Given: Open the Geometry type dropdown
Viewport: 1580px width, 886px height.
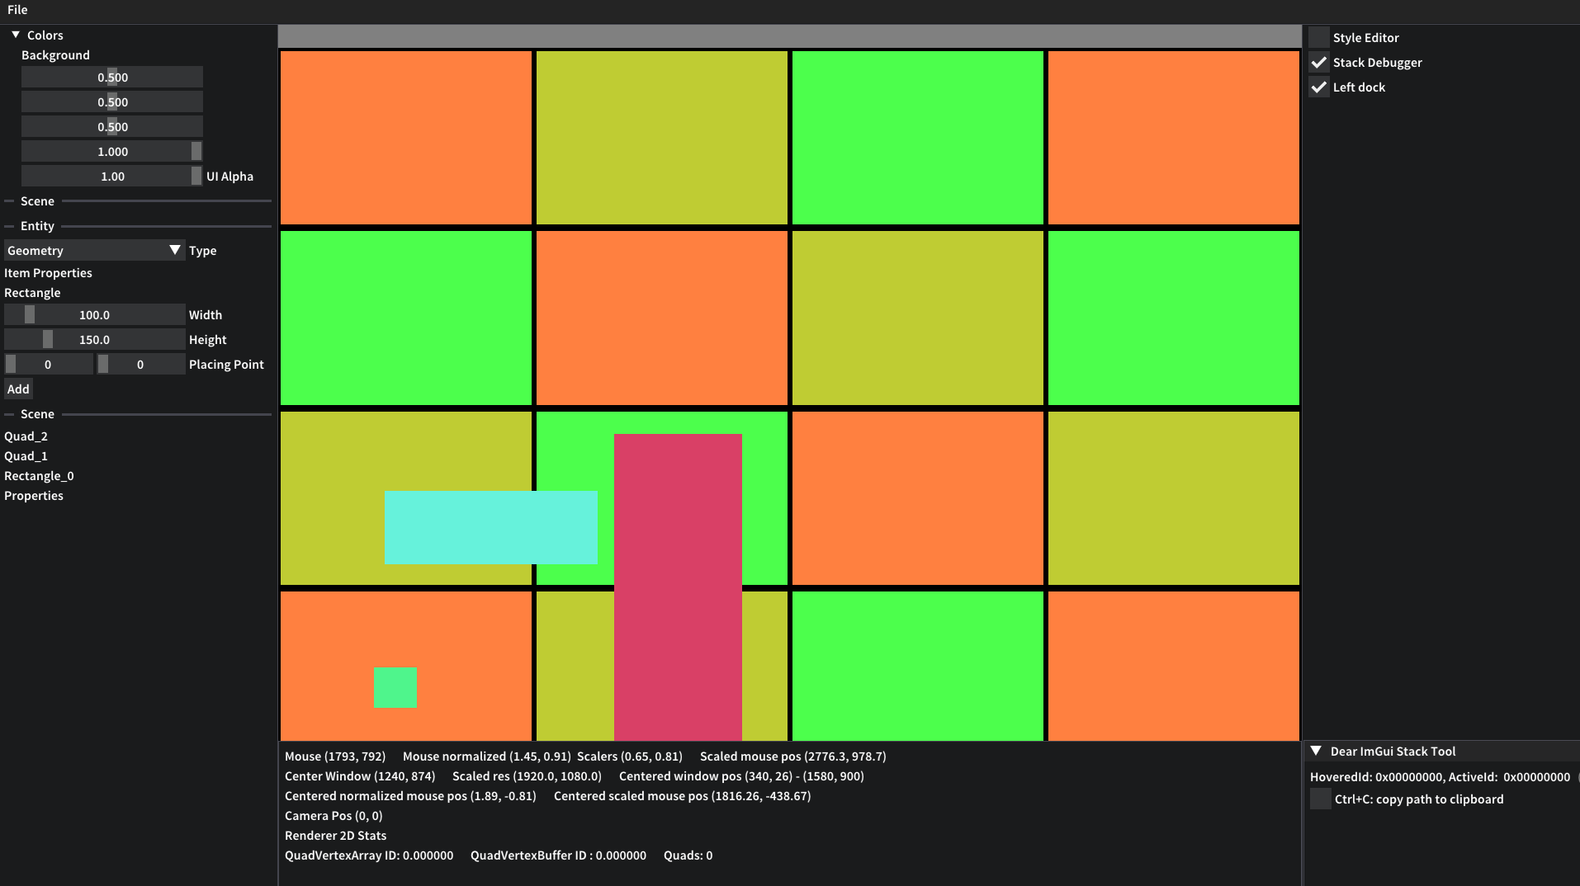Looking at the screenshot, I should tap(94, 250).
